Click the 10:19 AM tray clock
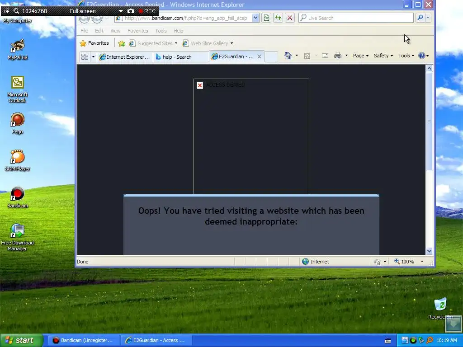This screenshot has width=463, height=347. coord(446,340)
